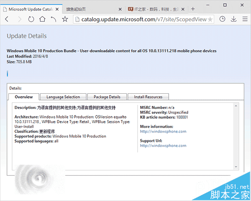The image size is (251, 201).
Task: Click the KB article numbers 100001 value
Action: pyautogui.click(x=182, y=117)
